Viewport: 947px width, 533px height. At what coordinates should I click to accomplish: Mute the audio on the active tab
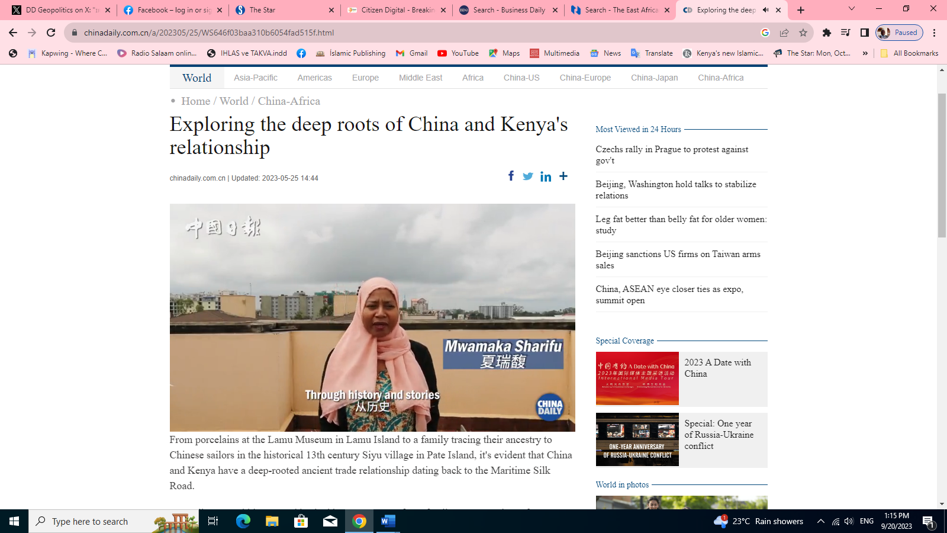coord(765,10)
